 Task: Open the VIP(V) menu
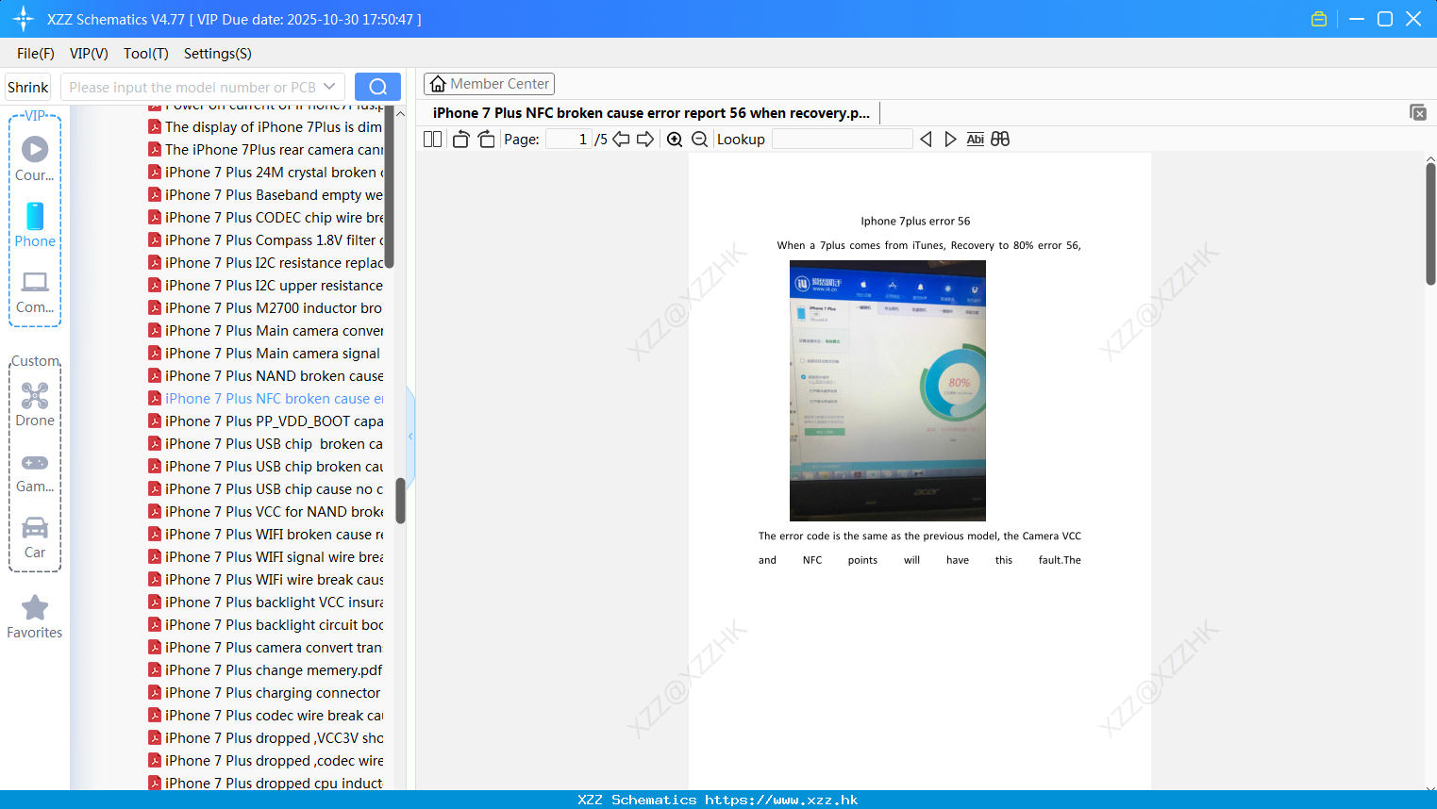pos(89,54)
